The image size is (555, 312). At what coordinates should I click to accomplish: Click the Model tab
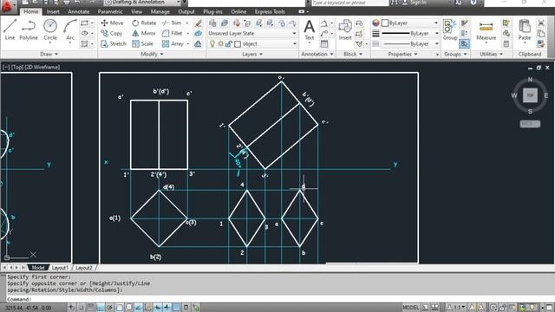point(37,268)
